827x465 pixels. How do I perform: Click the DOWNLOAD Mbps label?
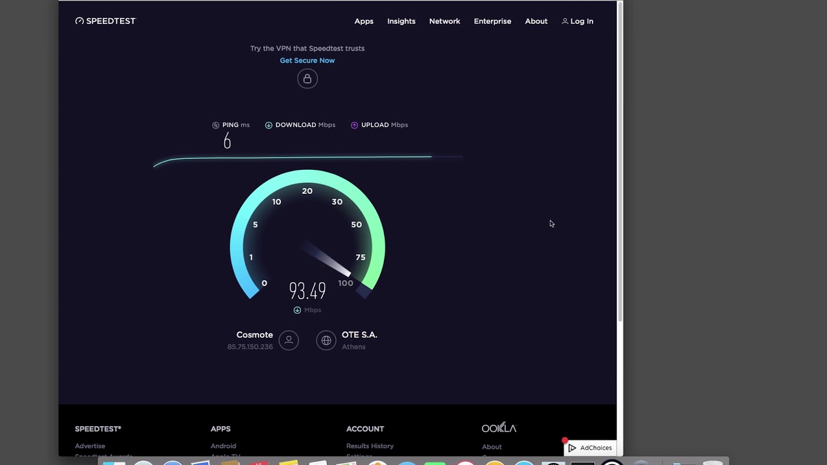(x=305, y=125)
